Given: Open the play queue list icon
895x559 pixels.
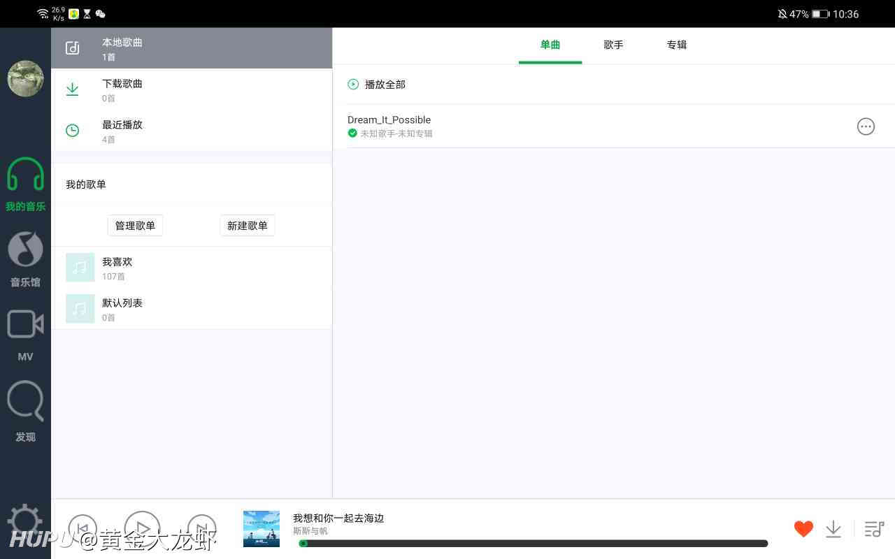Looking at the screenshot, I should pyautogui.click(x=874, y=529).
